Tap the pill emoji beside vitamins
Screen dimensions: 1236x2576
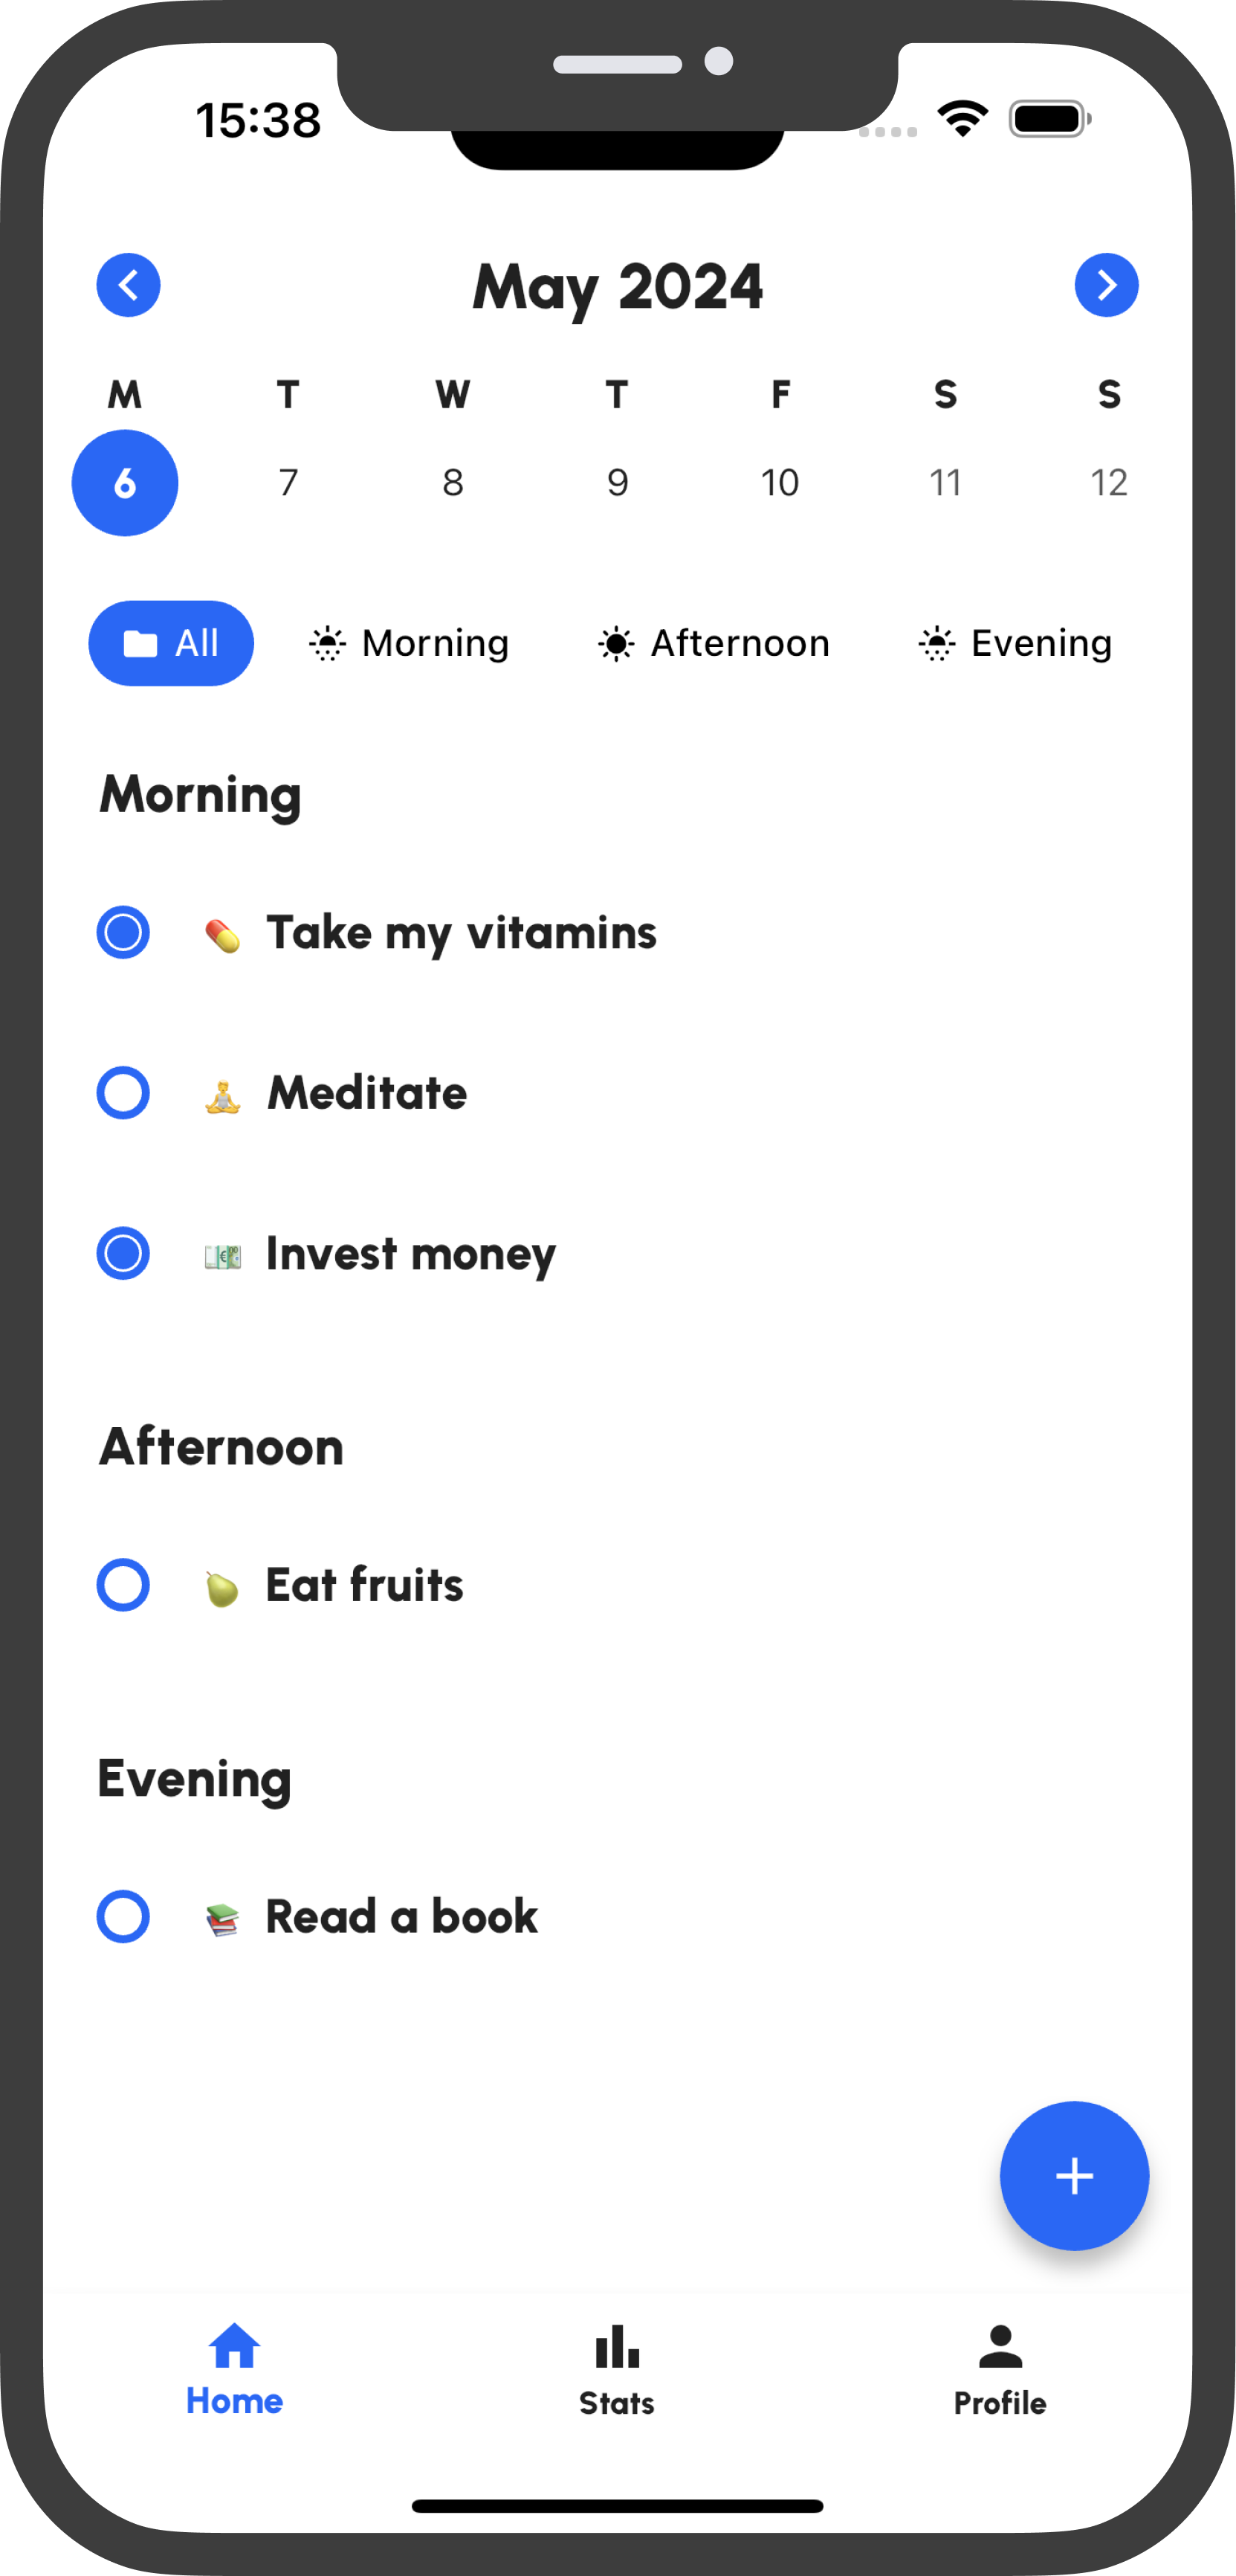tap(221, 934)
